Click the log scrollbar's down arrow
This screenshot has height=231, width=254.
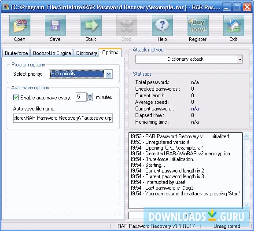pos(246,205)
